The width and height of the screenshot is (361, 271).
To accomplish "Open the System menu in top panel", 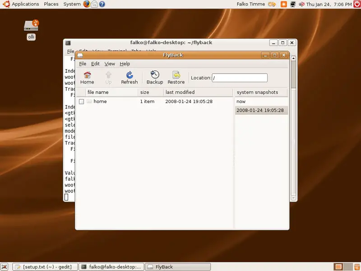I will coord(72,4).
